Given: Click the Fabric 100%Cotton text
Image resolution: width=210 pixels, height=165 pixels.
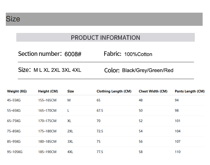Looking at the screenshot, I should [128, 54].
